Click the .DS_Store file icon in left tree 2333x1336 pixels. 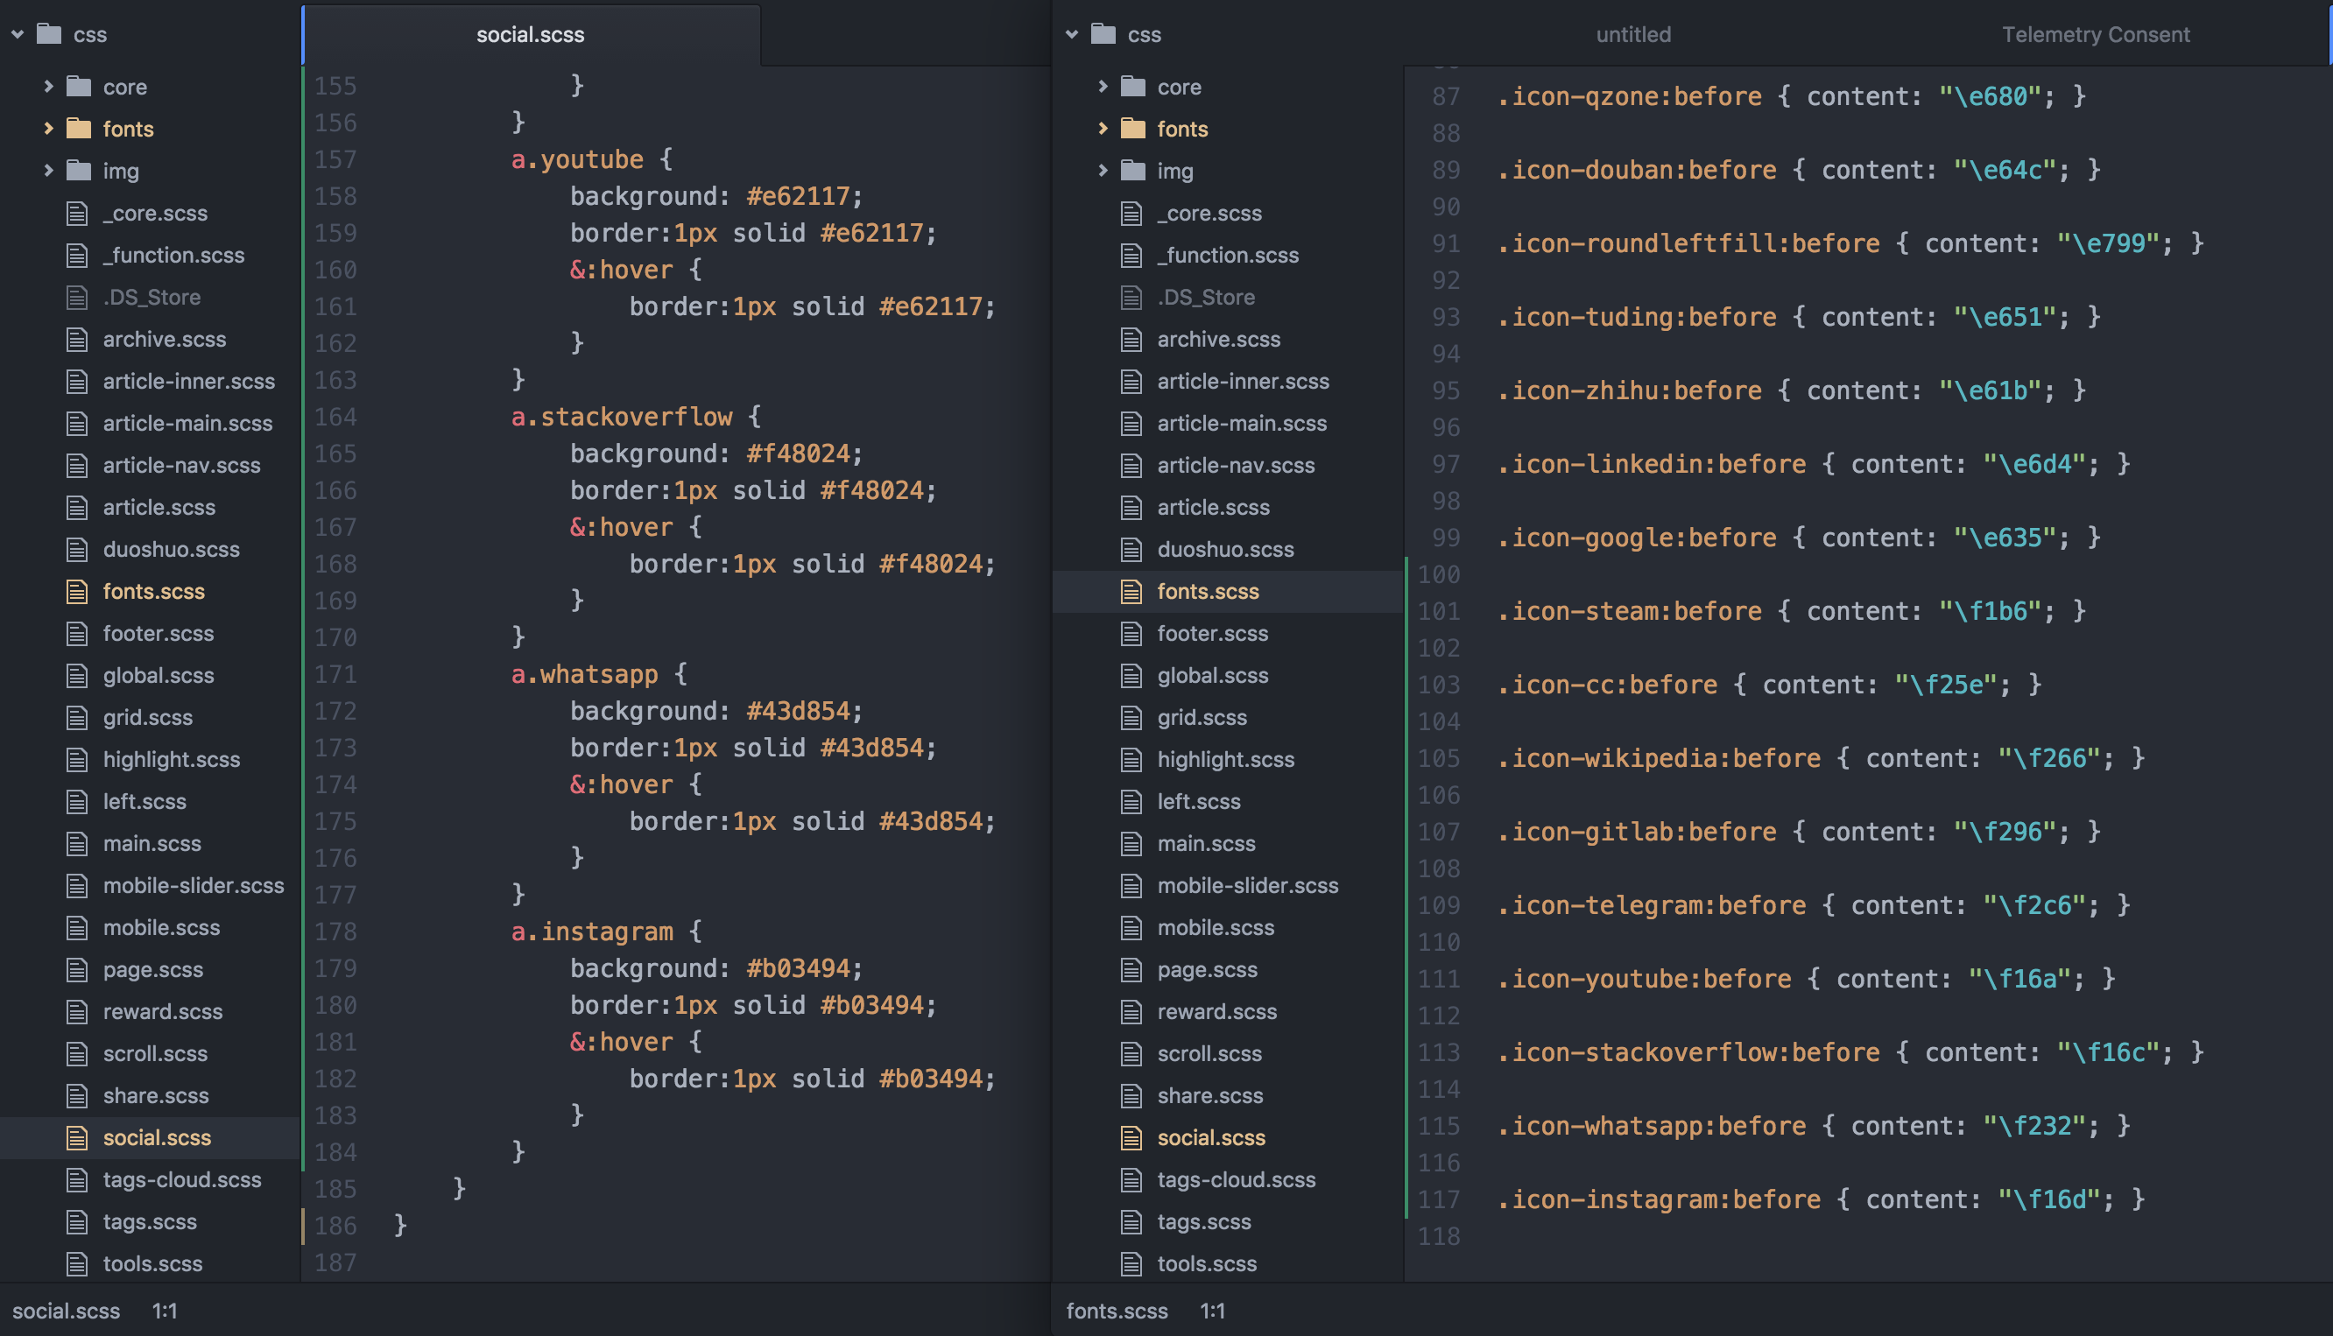point(77,298)
